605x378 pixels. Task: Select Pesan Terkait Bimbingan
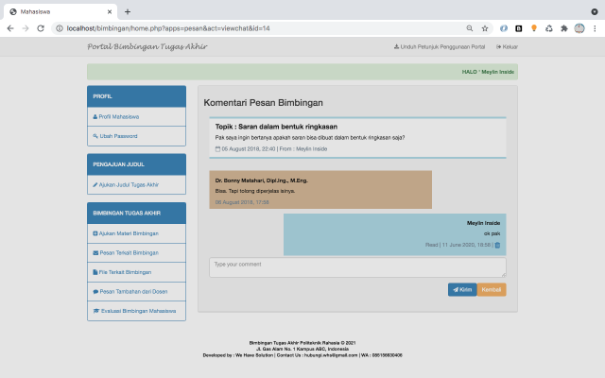(128, 252)
